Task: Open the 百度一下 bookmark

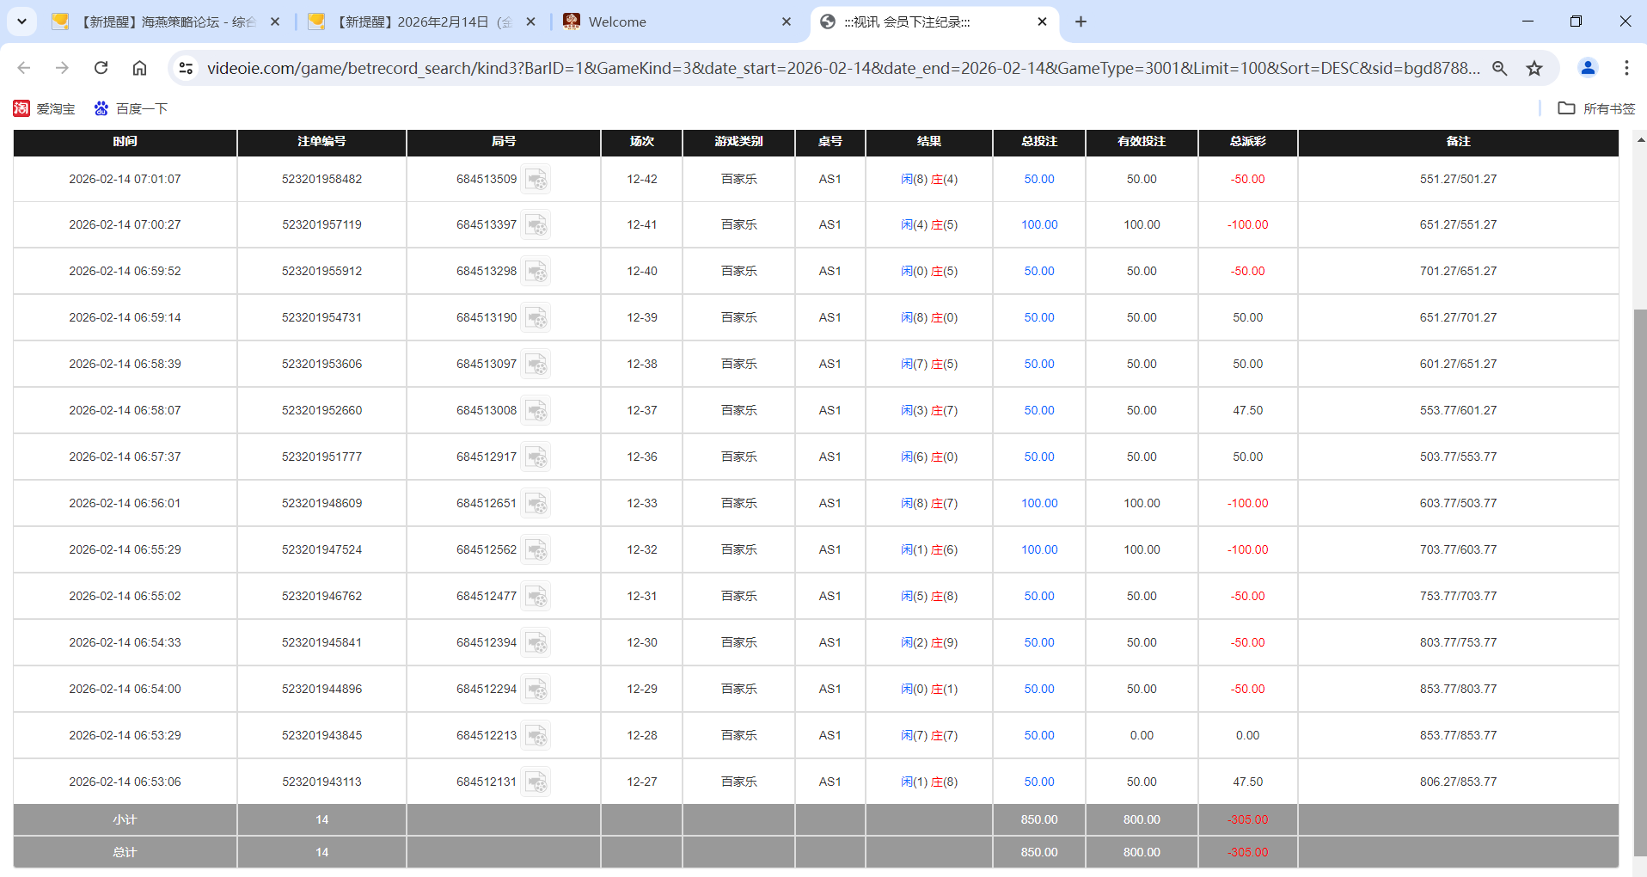Action: (131, 108)
